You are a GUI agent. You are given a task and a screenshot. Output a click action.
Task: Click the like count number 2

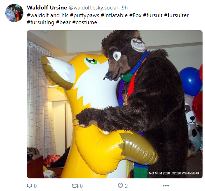pos(126,186)
